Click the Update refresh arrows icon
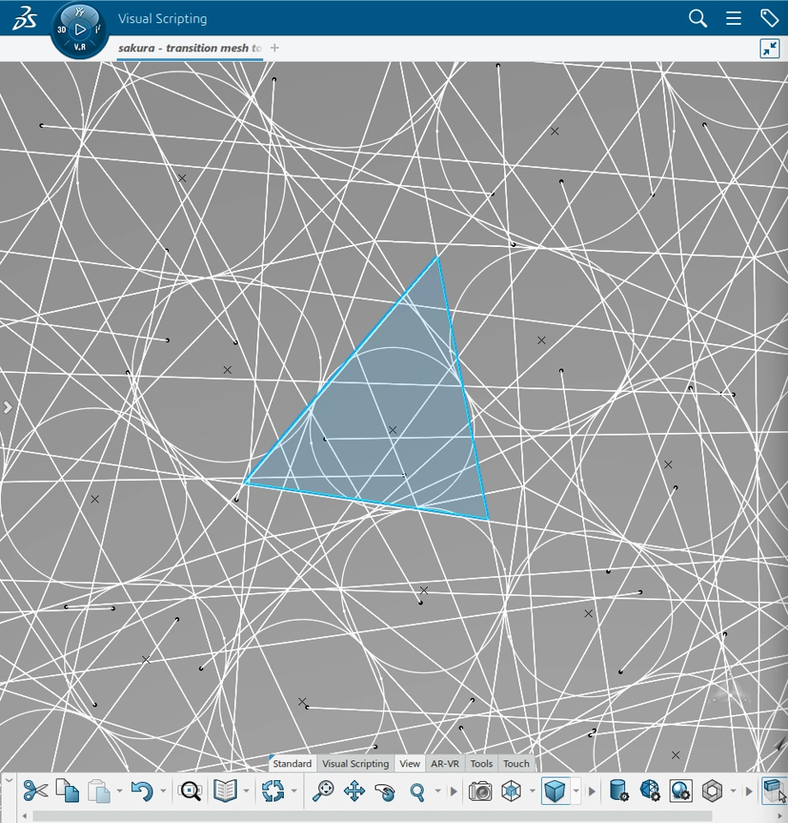Image resolution: width=788 pixels, height=823 pixels. [x=273, y=790]
